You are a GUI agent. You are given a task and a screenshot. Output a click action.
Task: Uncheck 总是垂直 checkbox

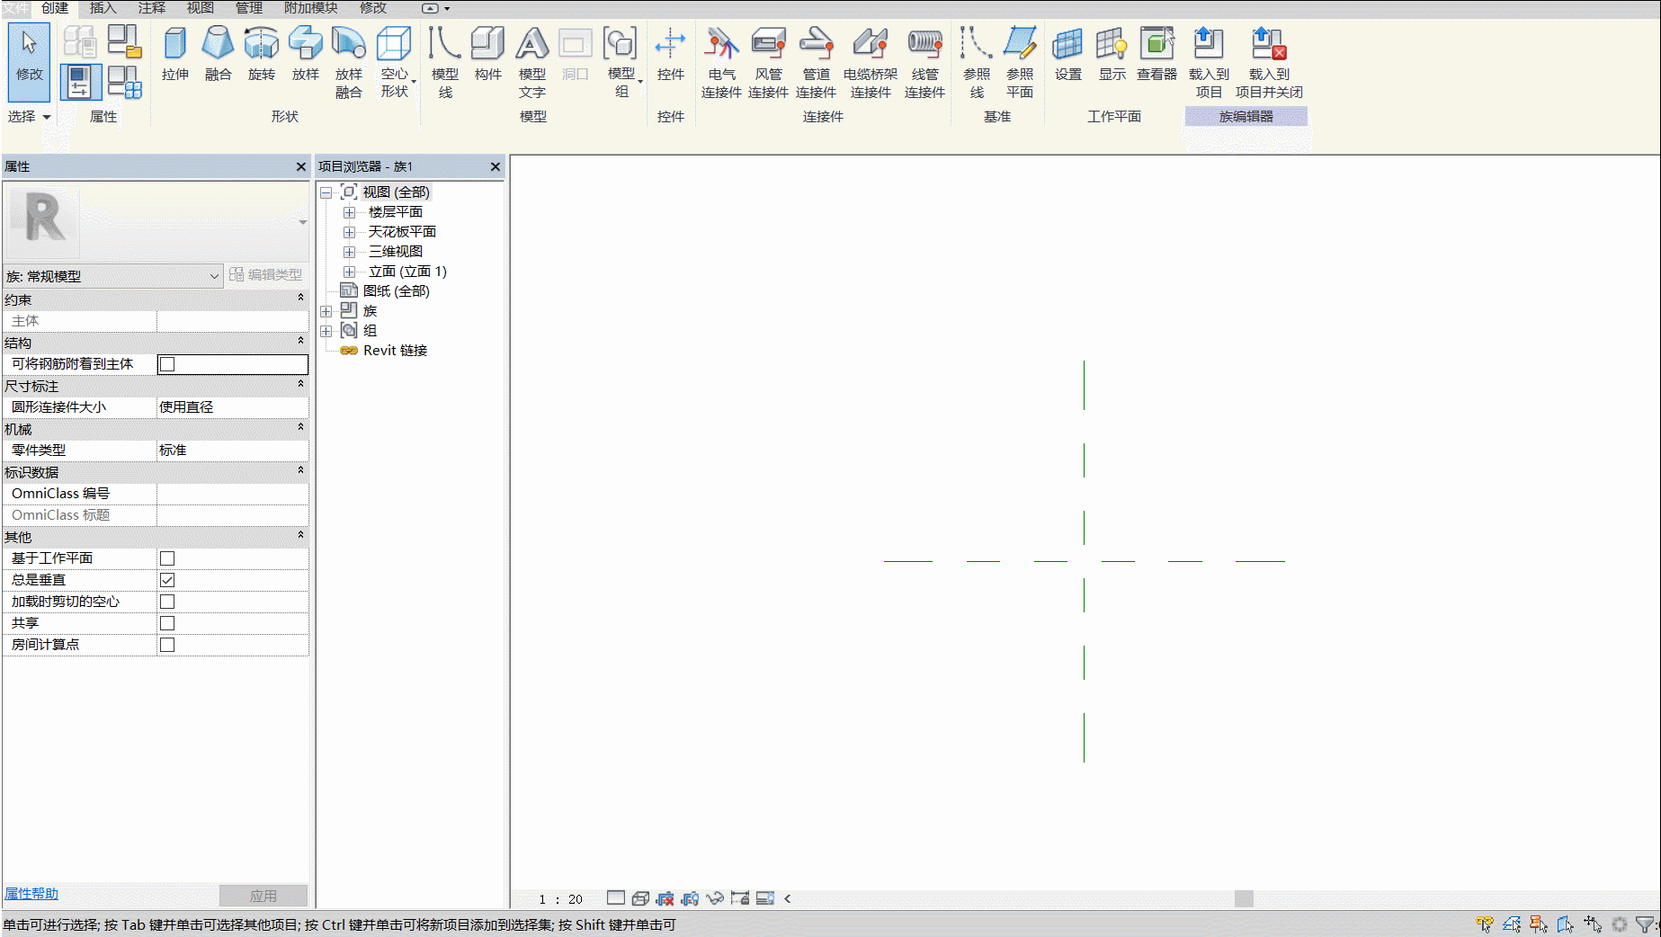[167, 580]
